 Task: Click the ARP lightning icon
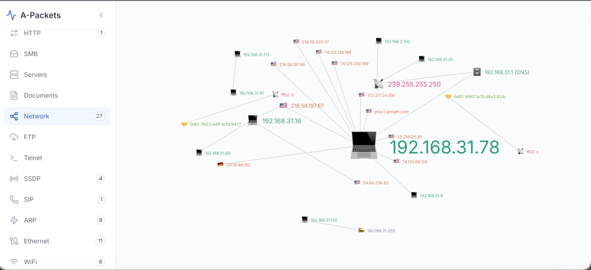click(x=14, y=220)
